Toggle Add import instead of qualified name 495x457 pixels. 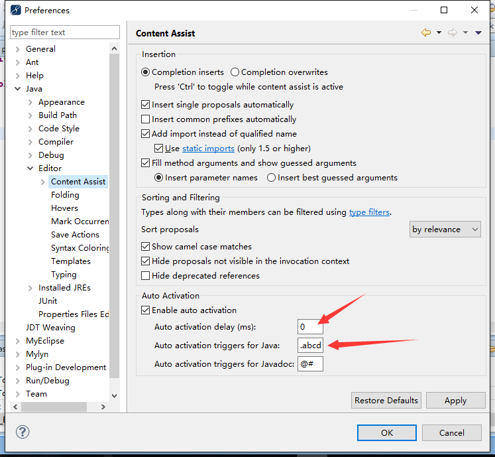point(145,134)
